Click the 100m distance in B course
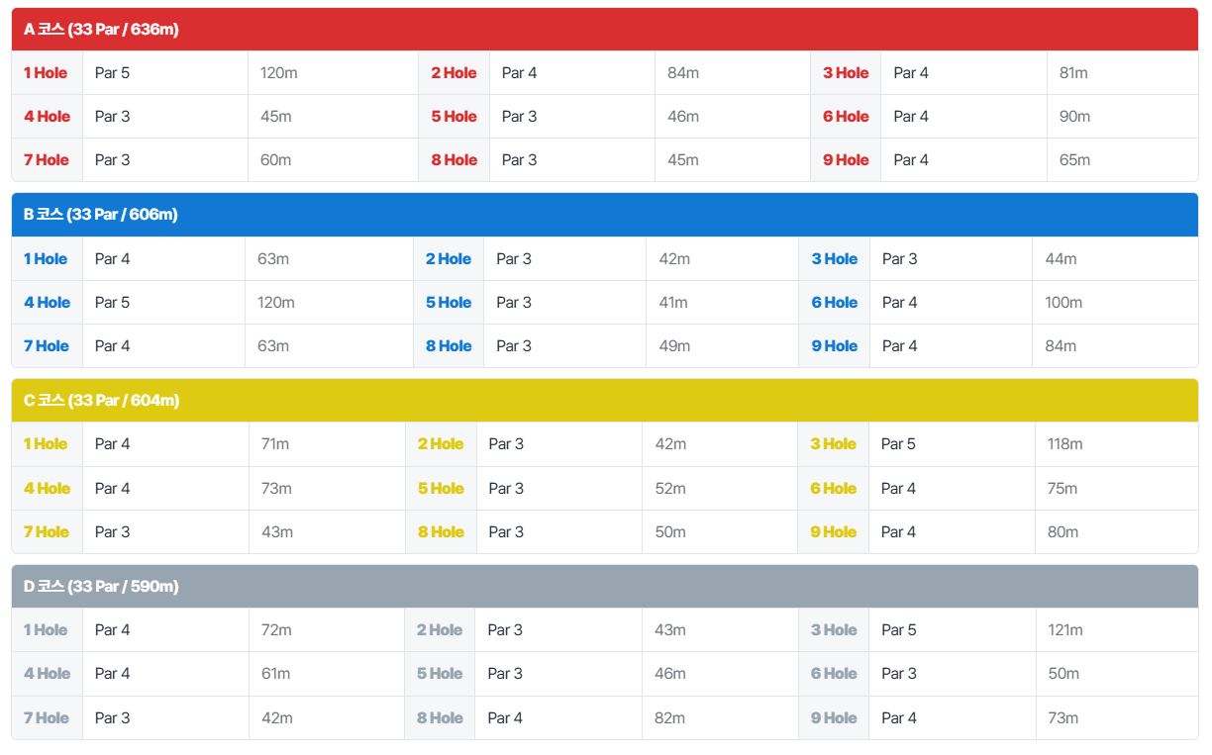 [x=1063, y=302]
